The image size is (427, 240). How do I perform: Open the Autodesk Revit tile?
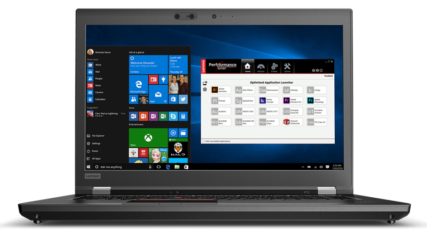221,122
